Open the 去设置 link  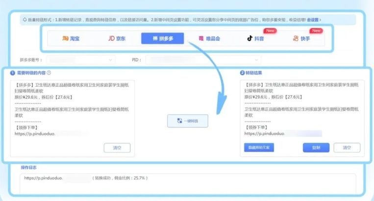point(314,20)
